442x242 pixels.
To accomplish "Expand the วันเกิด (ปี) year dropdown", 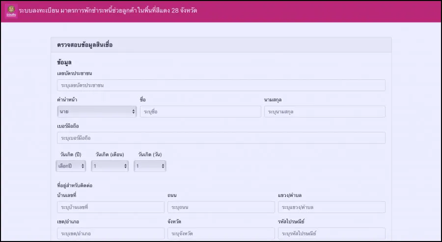I will point(71,166).
